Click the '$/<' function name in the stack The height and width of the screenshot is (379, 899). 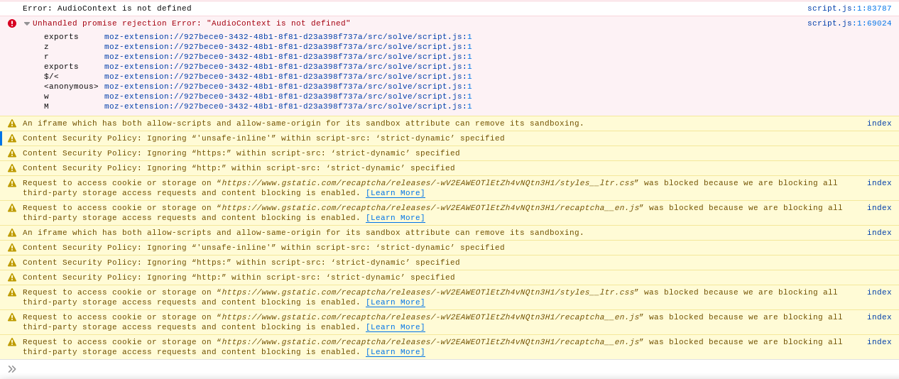[x=51, y=77]
